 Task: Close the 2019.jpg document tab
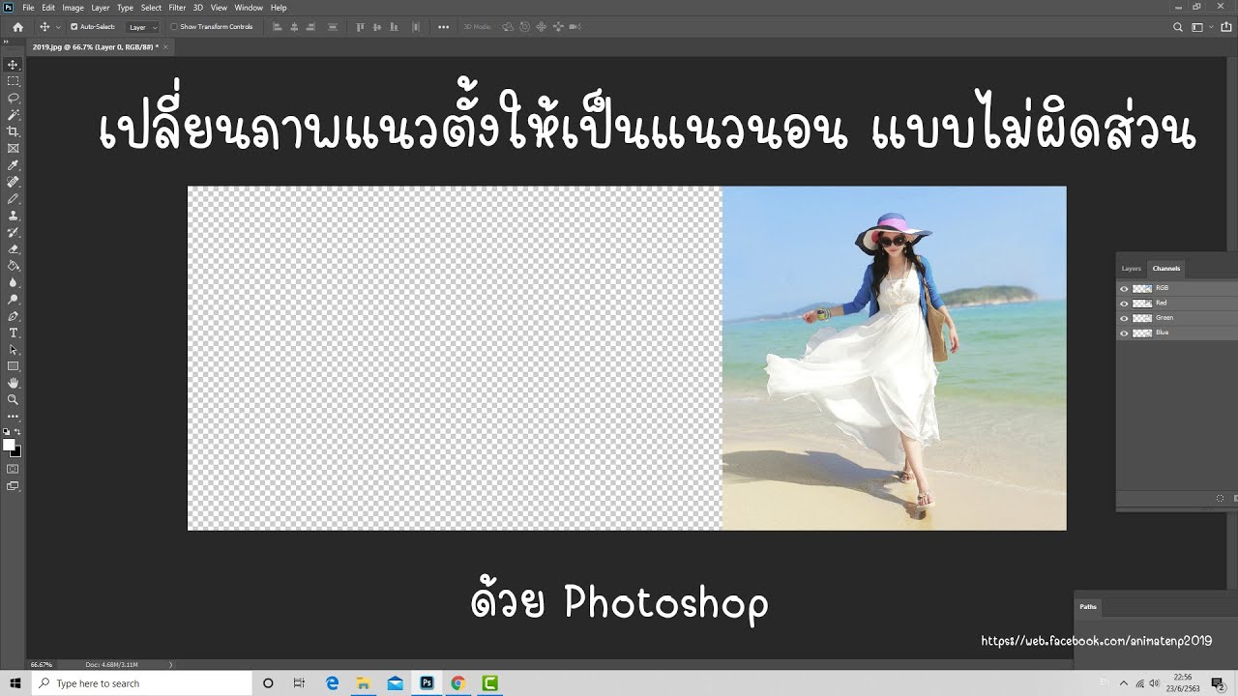(166, 46)
